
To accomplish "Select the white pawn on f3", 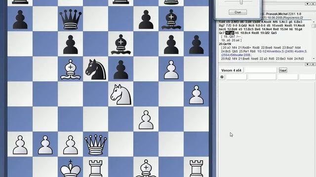I will 146,119.
